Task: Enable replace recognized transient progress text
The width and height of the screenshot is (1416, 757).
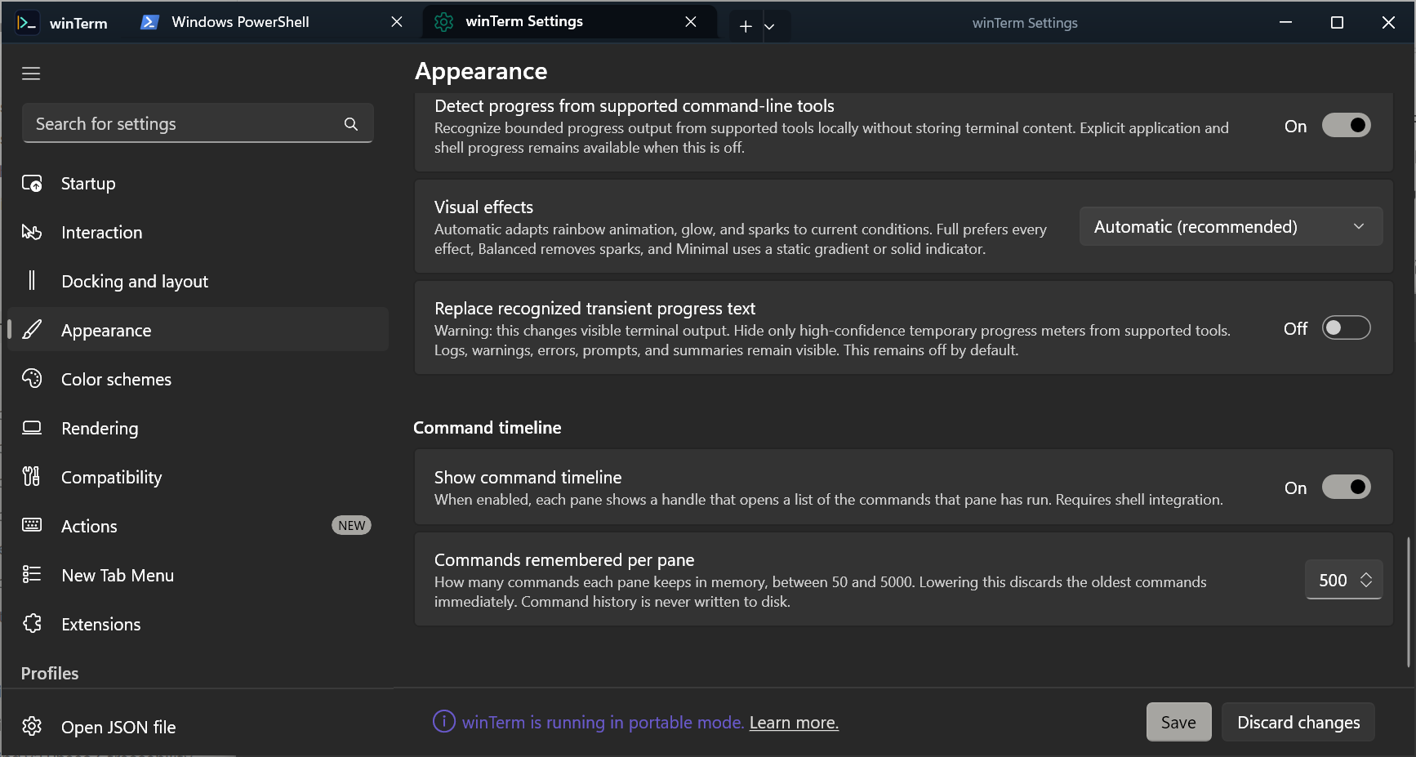Action: (1346, 327)
